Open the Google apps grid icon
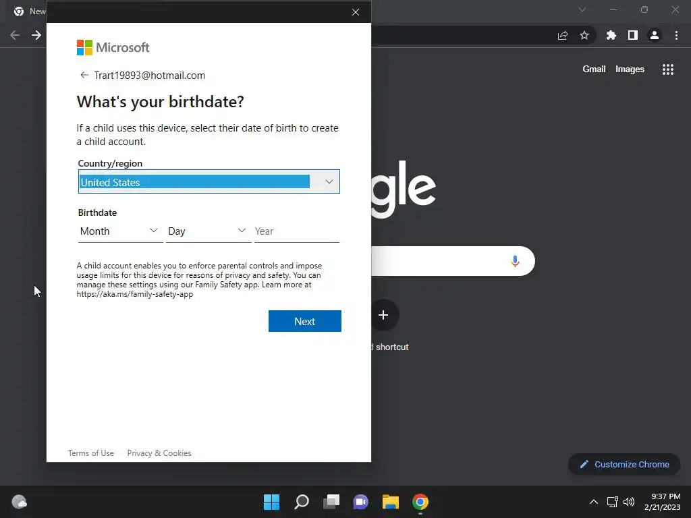This screenshot has width=691, height=518. pos(668,69)
